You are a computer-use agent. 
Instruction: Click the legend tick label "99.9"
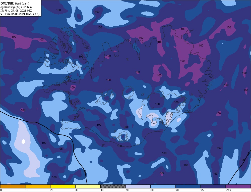228,190
